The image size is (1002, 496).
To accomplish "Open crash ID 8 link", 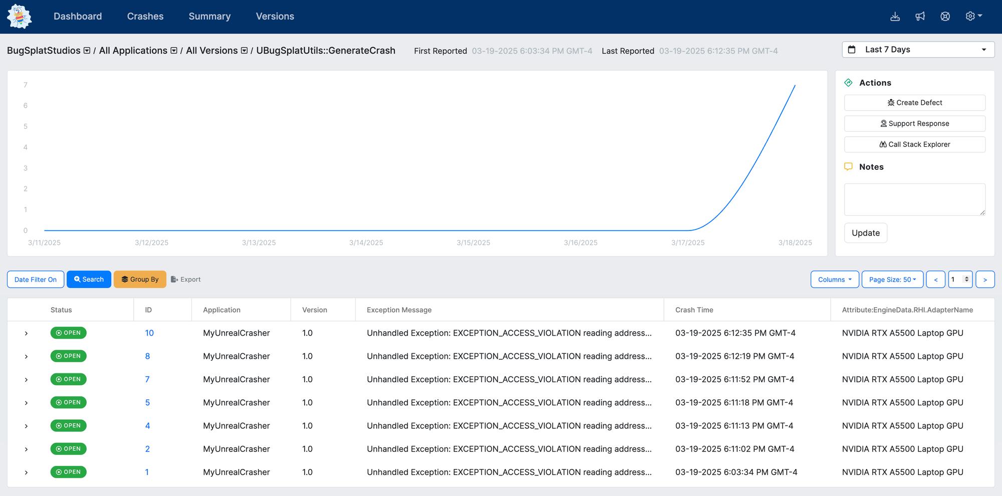I will [x=147, y=356].
